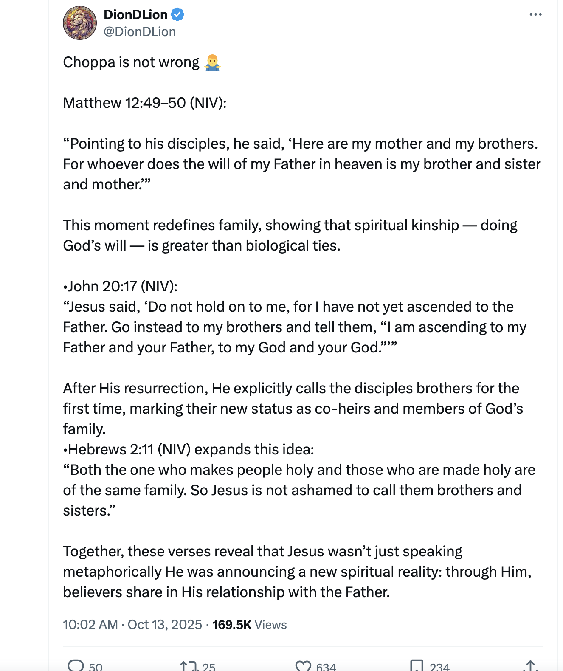Click the repost arrows icon

coord(189,666)
